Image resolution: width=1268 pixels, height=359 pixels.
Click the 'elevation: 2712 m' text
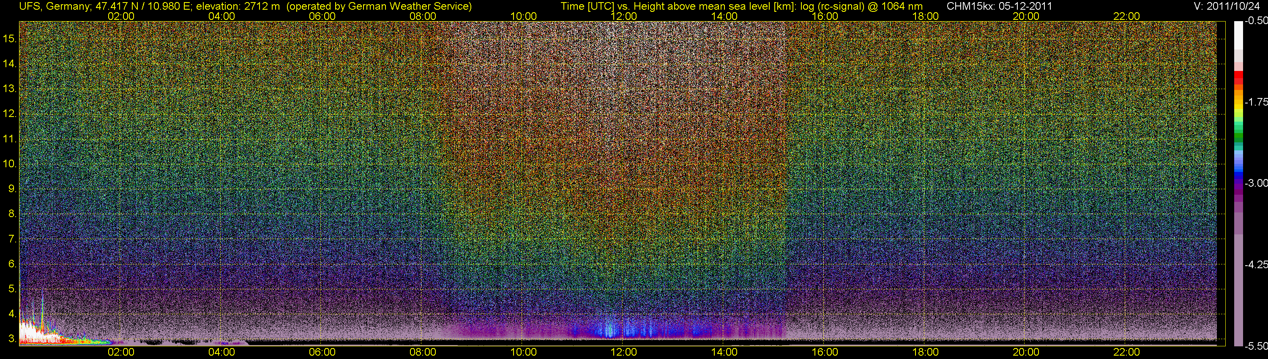pyautogui.click(x=238, y=6)
